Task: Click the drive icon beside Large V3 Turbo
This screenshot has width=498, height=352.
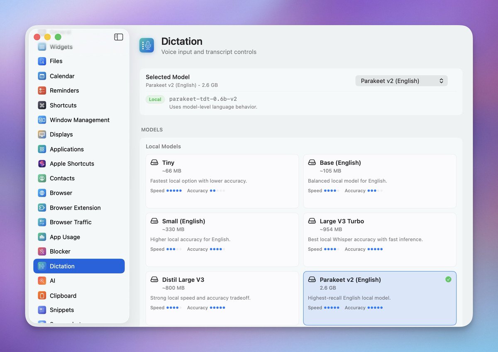Action: tap(312, 221)
